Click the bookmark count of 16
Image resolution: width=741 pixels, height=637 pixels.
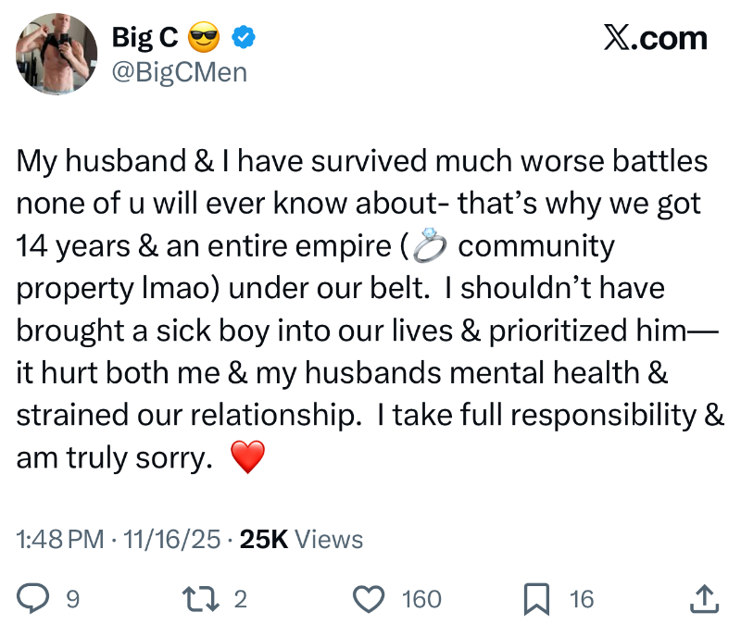[582, 600]
